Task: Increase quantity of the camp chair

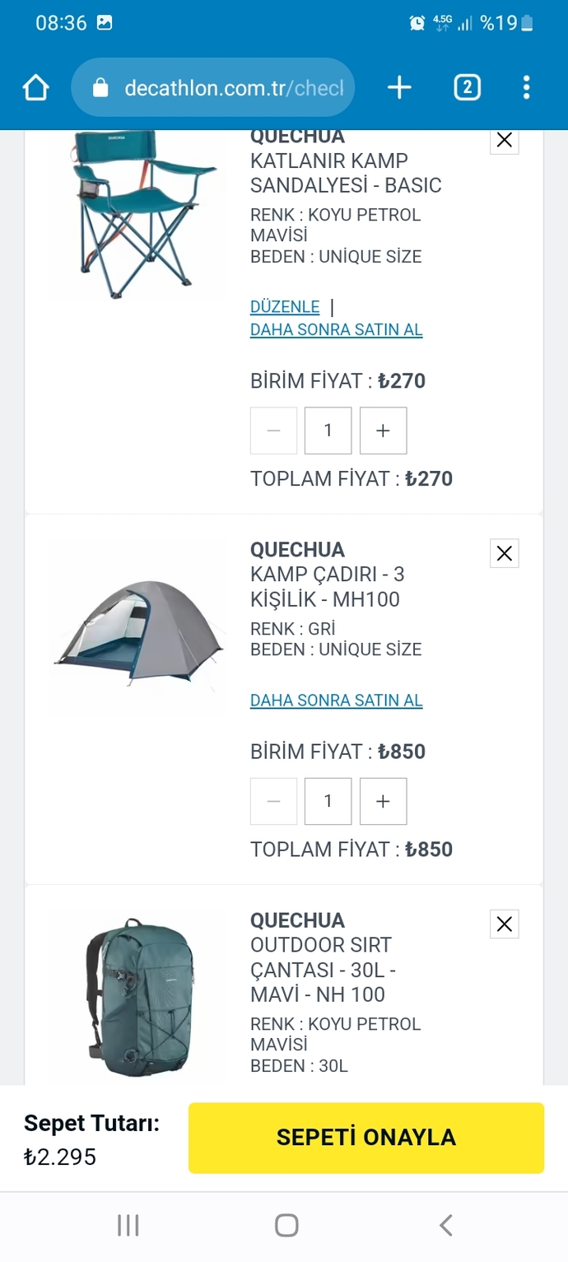Action: point(383,431)
